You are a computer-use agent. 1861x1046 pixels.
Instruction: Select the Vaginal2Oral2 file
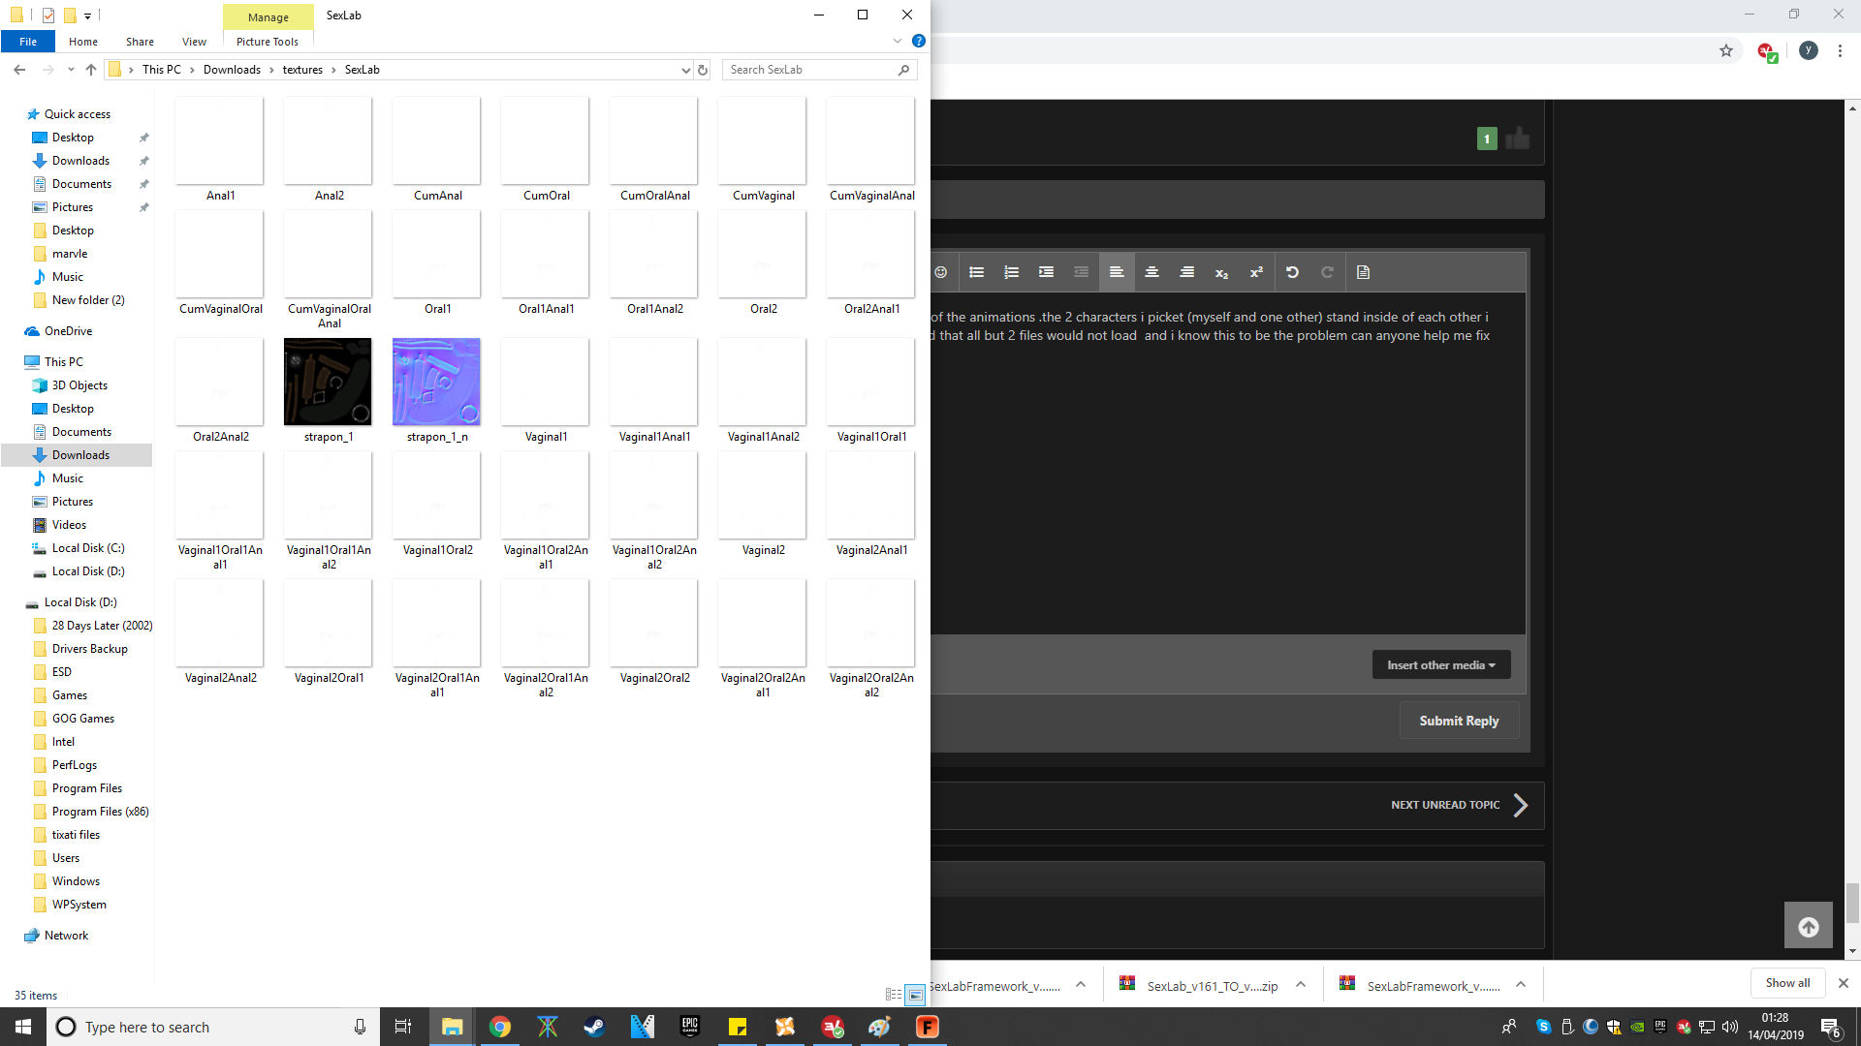[x=654, y=631]
